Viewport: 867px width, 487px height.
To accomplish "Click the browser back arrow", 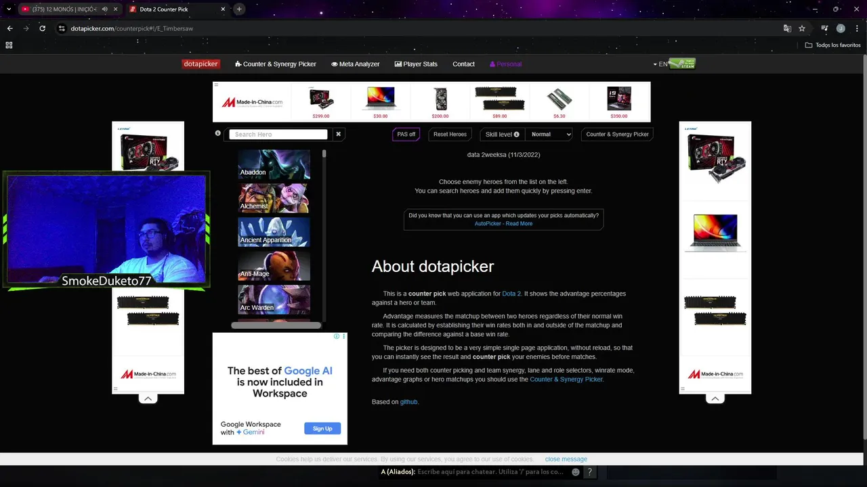I will point(9,28).
